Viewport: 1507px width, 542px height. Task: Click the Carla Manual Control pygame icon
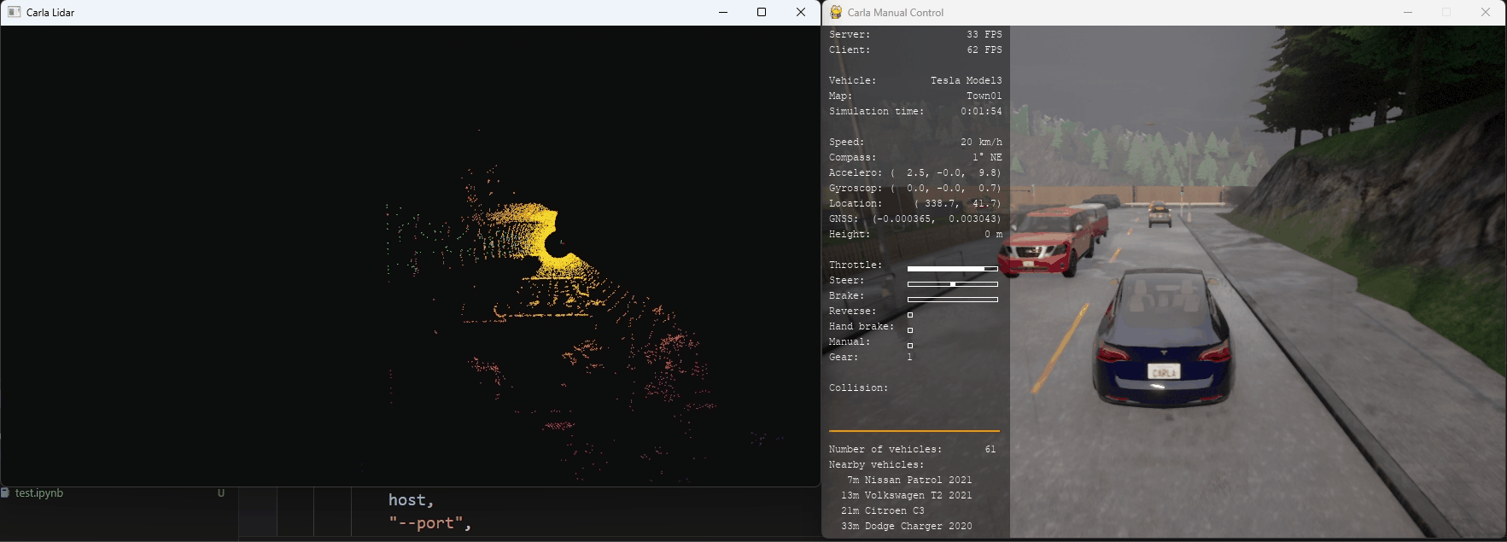pos(836,12)
